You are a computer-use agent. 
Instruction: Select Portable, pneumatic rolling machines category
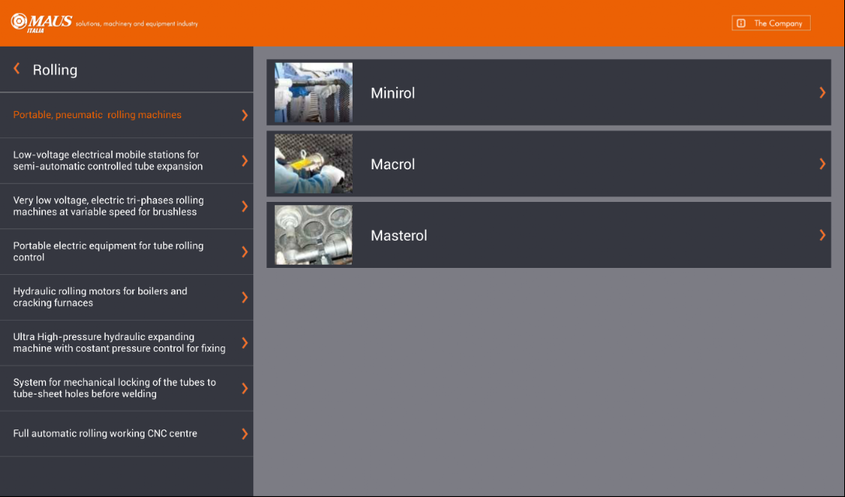tap(127, 115)
